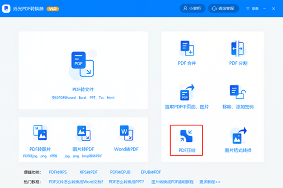Click the PDF 合并 label
283x188 pixels.
pos(187,63)
